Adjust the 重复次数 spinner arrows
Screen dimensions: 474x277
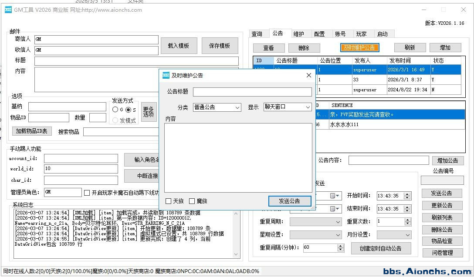pos(407,222)
